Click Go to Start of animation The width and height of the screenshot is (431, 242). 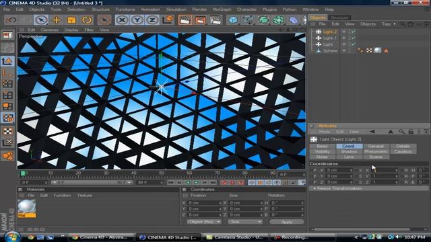click(x=171, y=182)
